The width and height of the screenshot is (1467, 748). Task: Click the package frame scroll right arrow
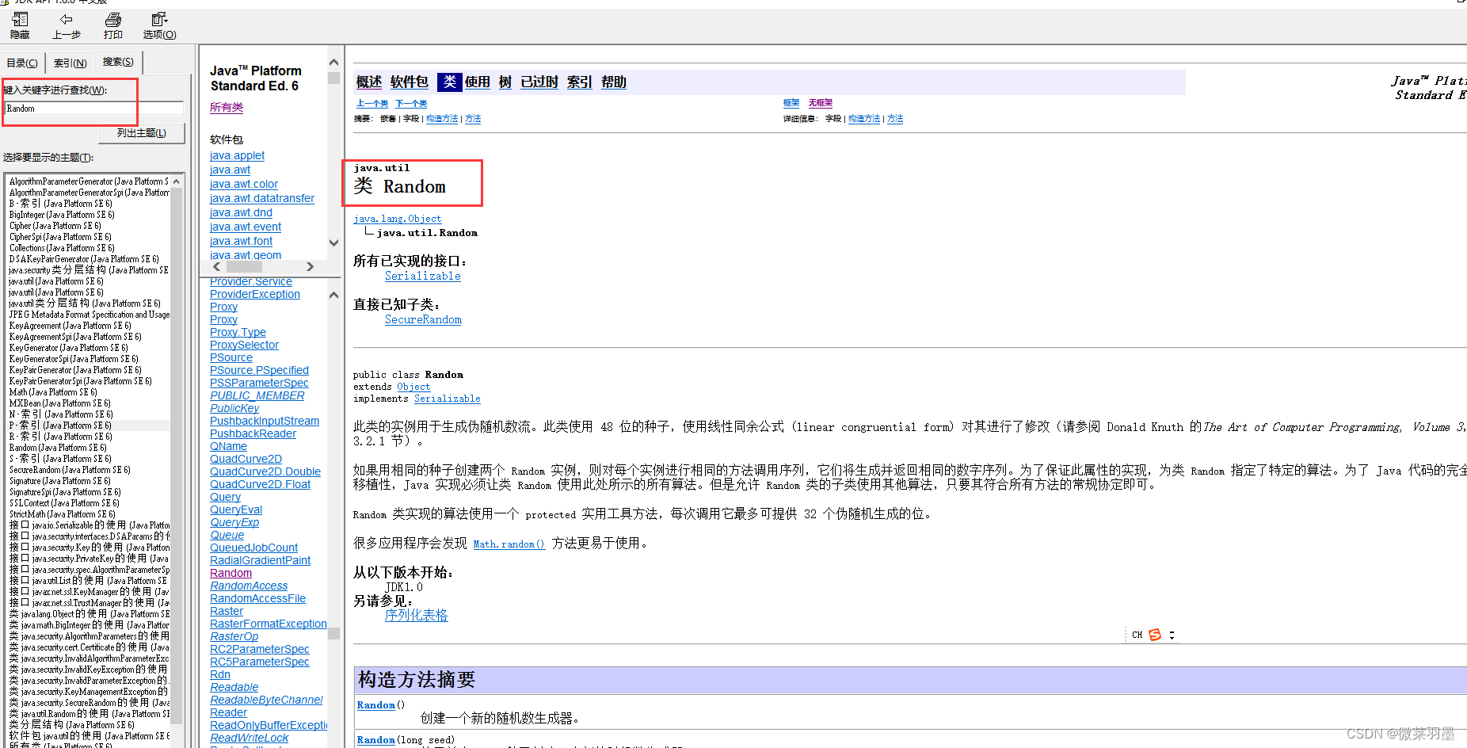click(310, 267)
